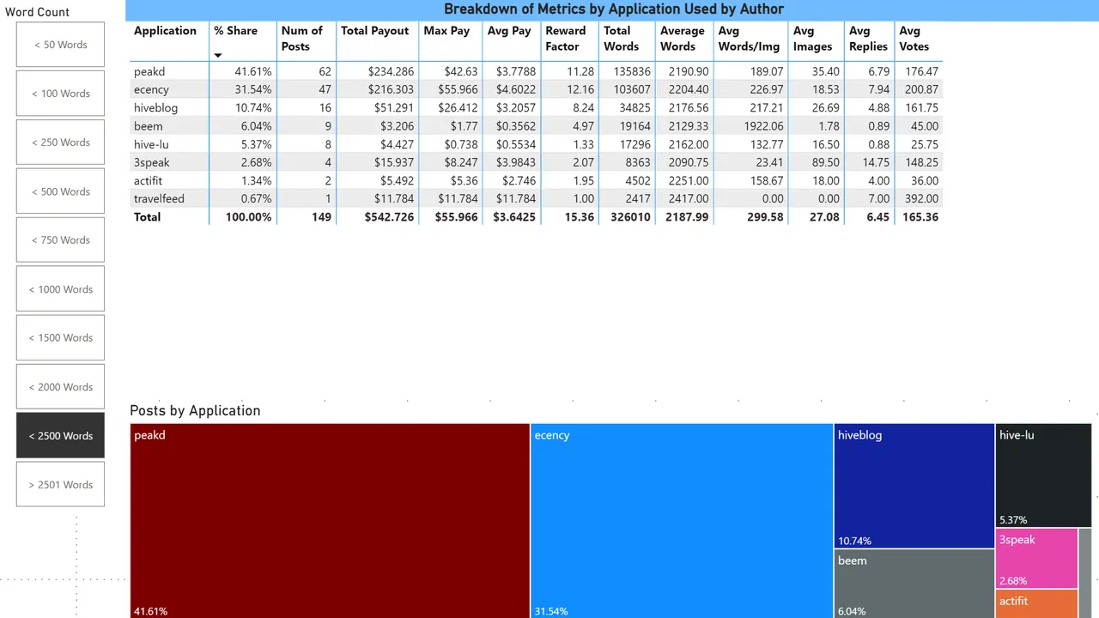Click the Avg Votes column header
The image size is (1099, 618).
(x=914, y=39)
